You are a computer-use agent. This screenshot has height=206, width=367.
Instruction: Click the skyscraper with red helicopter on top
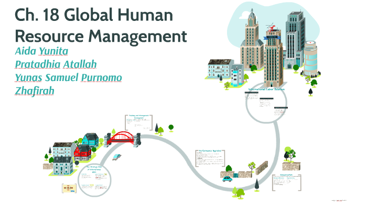point(273,56)
